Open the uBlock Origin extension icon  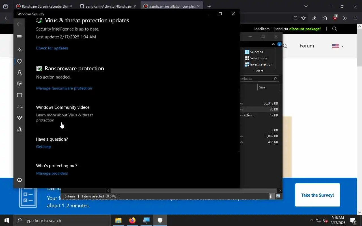point(335,18)
